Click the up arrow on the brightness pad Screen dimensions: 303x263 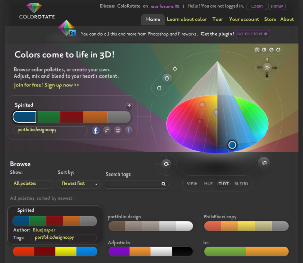coord(267,60)
